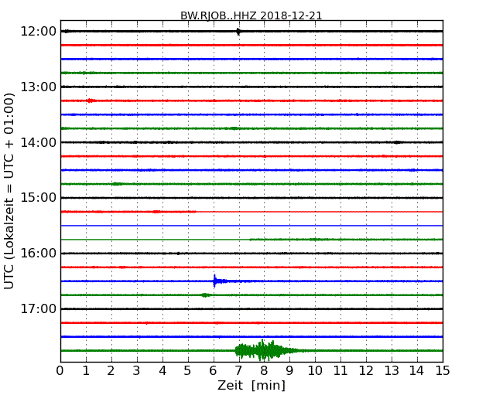Click the x-axis tick label 0
503x402 pixels.
[60, 371]
